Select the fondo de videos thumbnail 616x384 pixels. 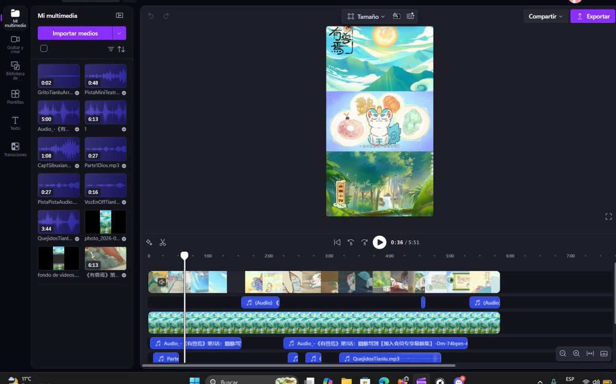pyautogui.click(x=59, y=258)
